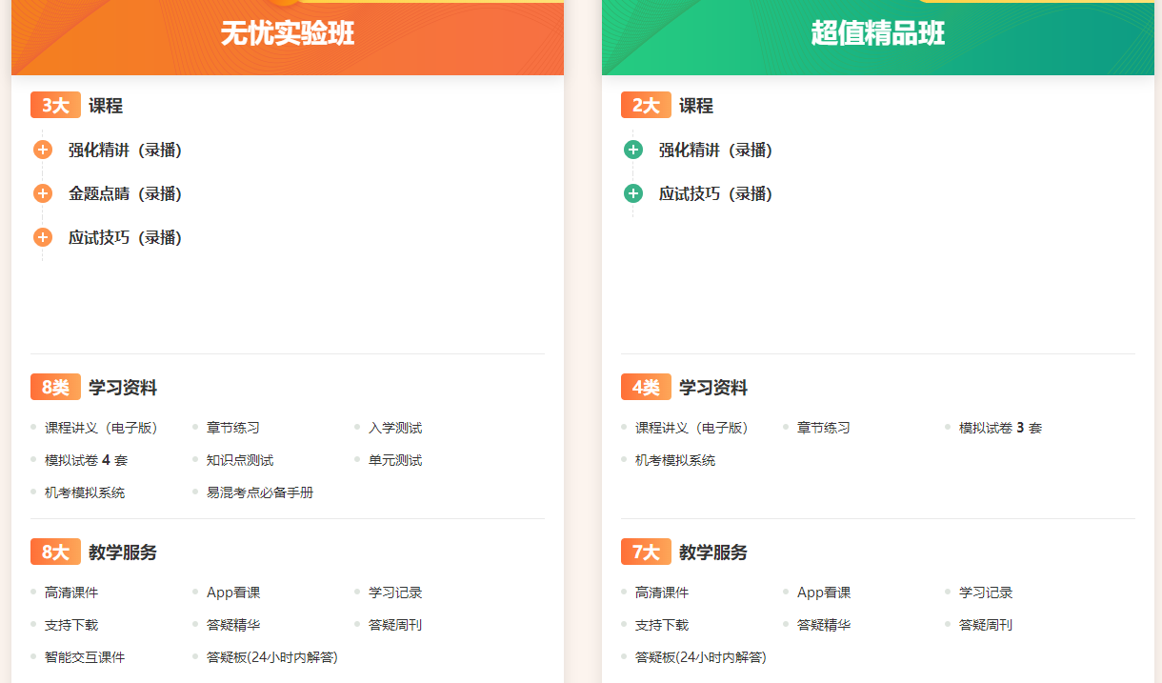Click green plus icon next to 应试技巧

(633, 194)
